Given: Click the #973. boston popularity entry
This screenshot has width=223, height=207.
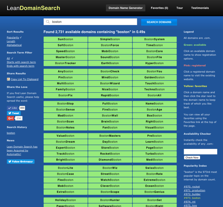Looking at the screenshot, I should pos(192,198).
